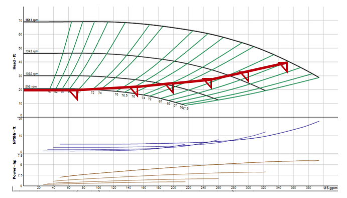The width and height of the screenshot is (347, 198).
Task: Select the NPSHr - ft axis title
Action: click(x=15, y=135)
